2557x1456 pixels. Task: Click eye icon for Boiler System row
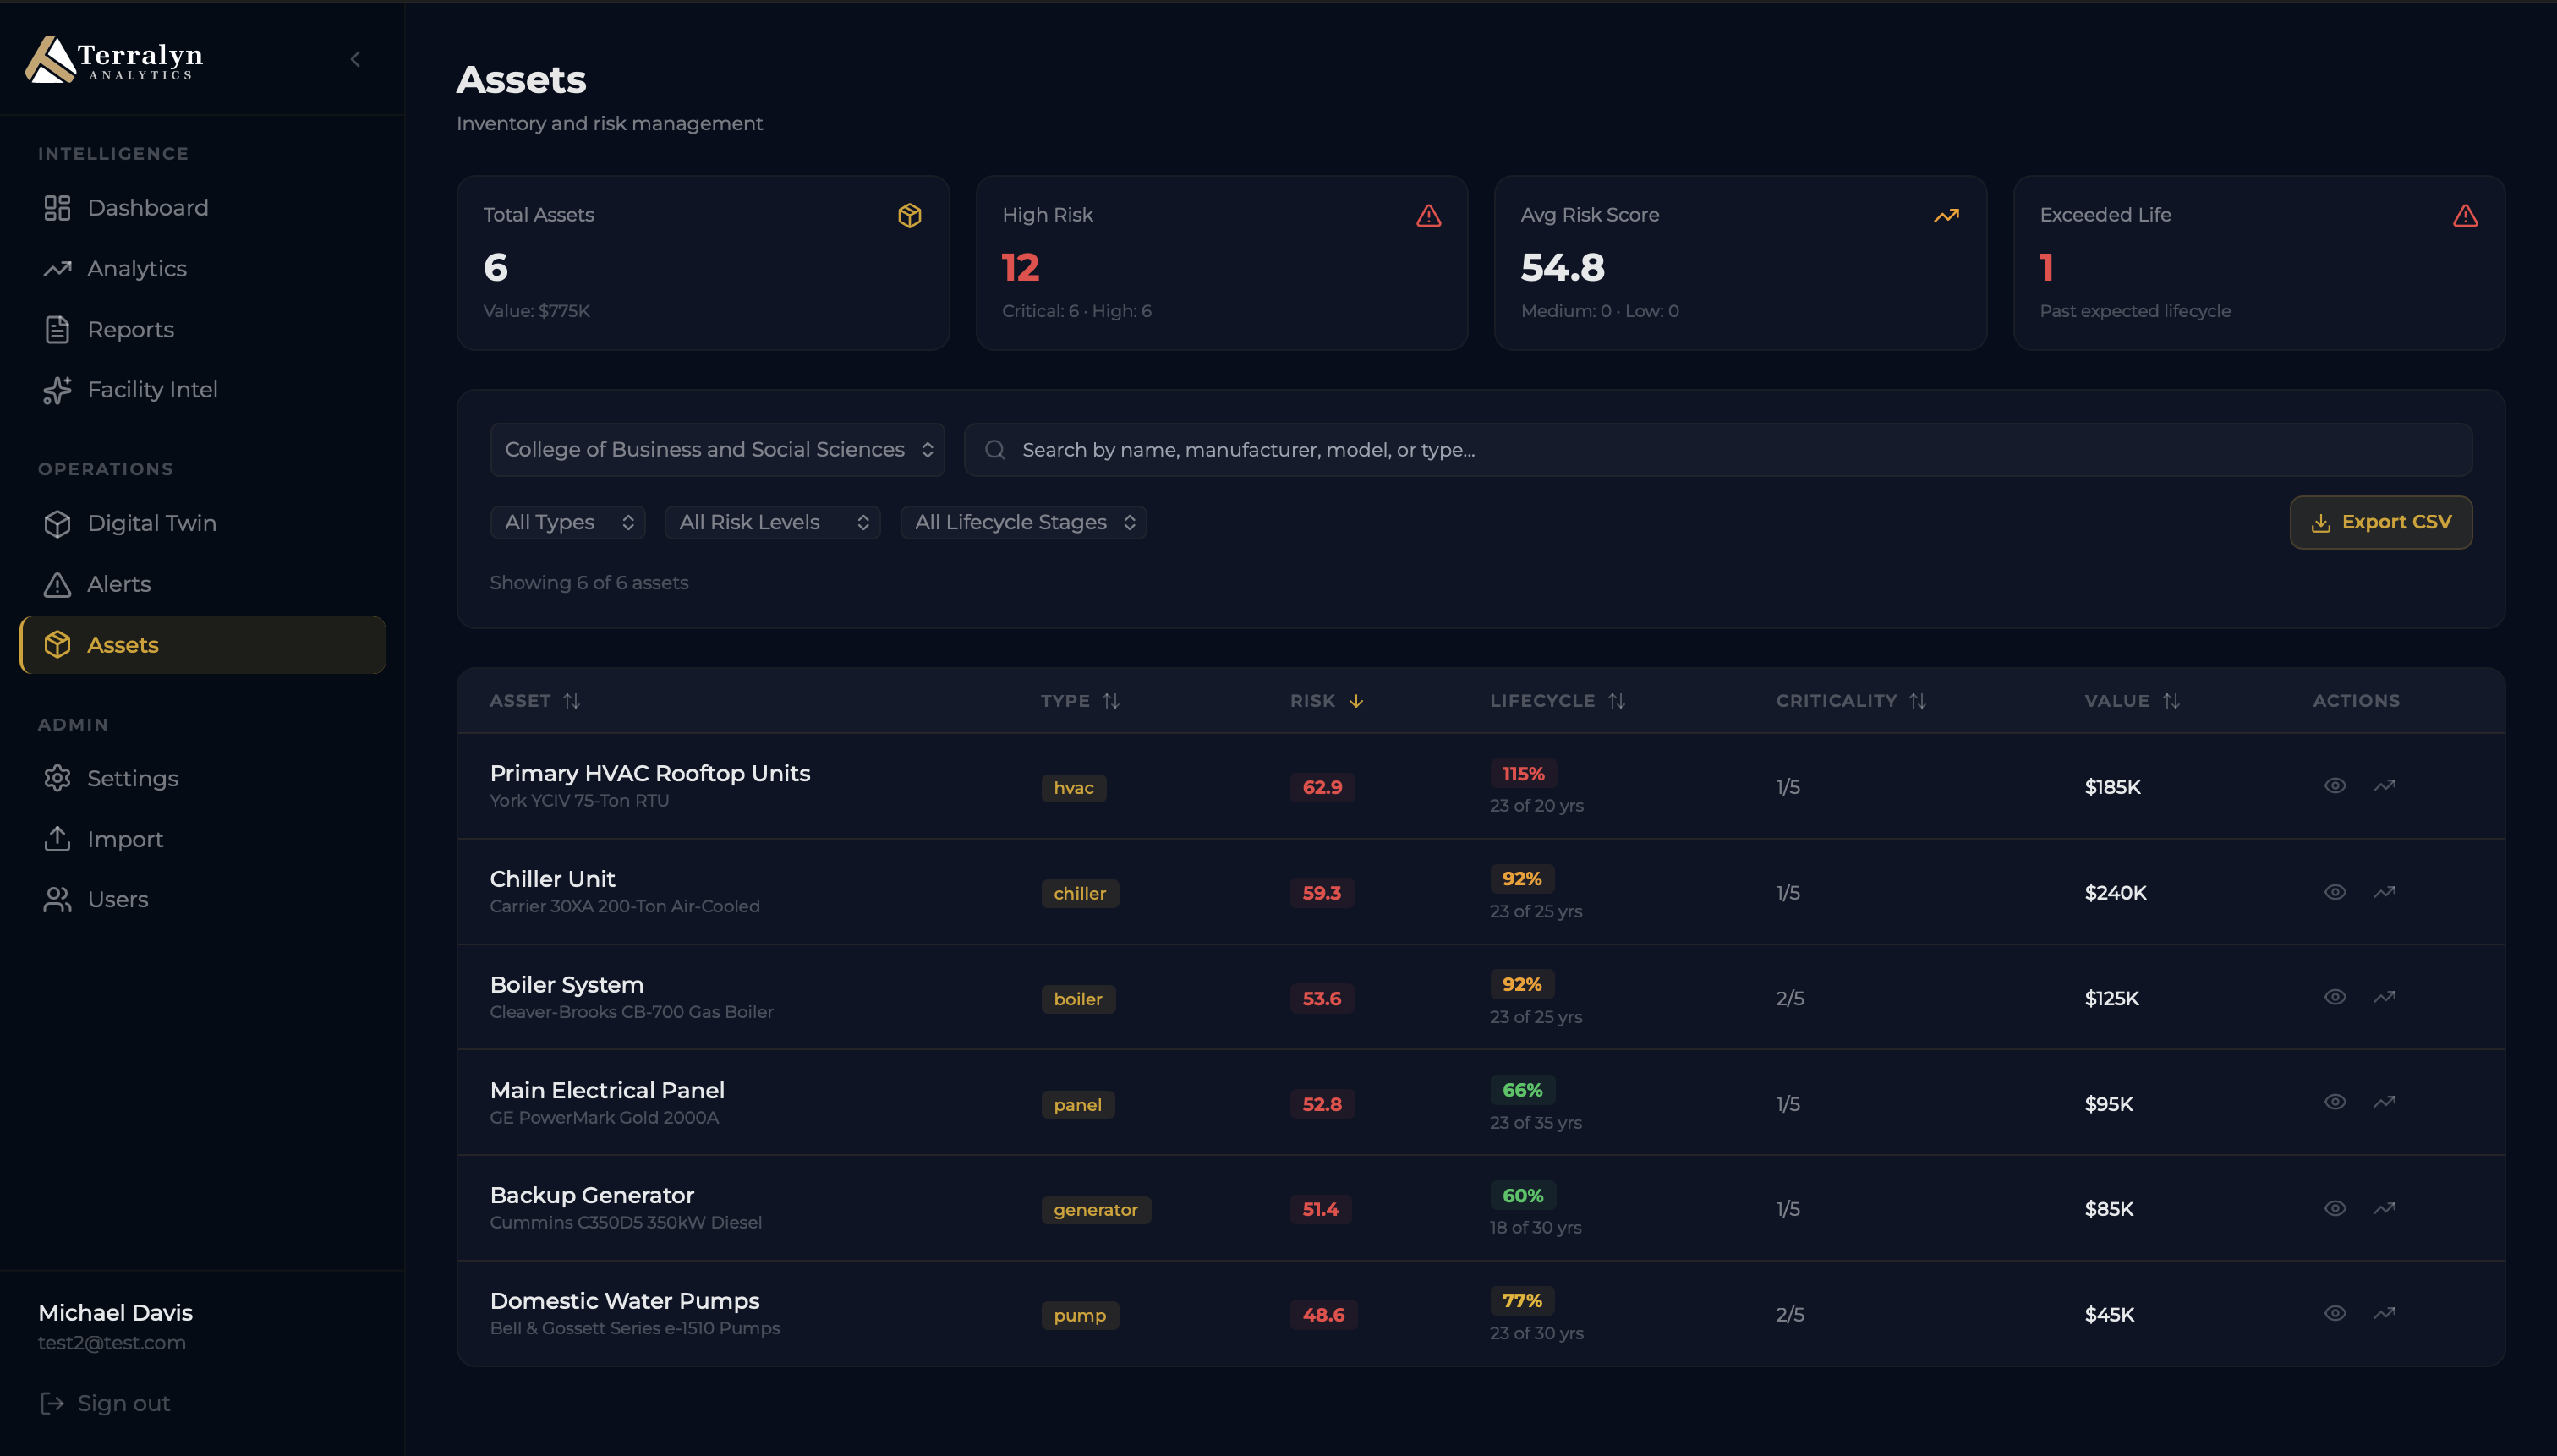[x=2334, y=997]
